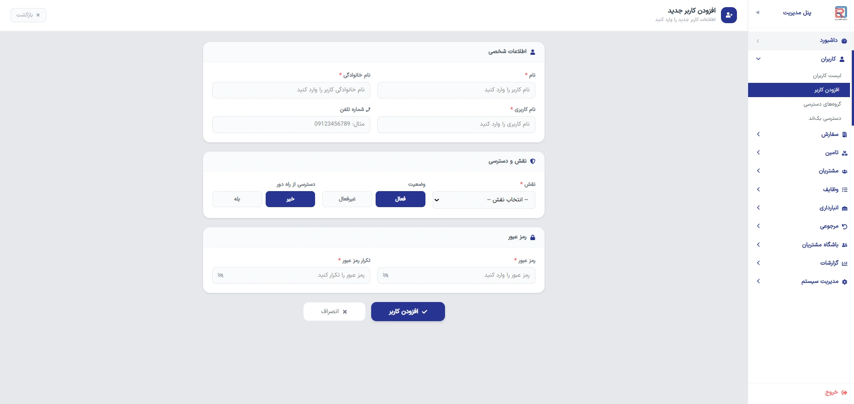Viewport: 854px width, 404px height.
Task: Show password via eye icon in رمز عبور field
Action: tap(385, 275)
